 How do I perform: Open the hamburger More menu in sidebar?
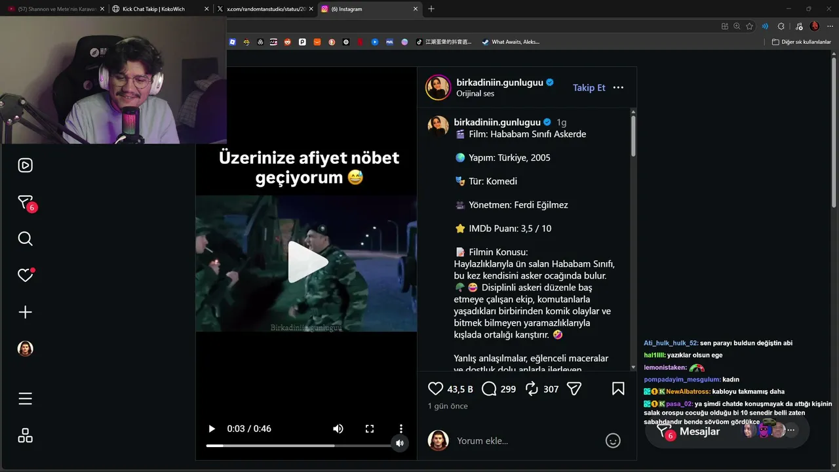click(x=25, y=399)
